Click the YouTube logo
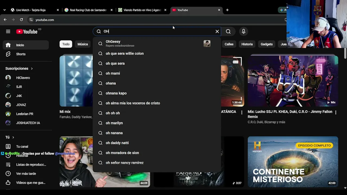The image size is (347, 195). tap(27, 31)
